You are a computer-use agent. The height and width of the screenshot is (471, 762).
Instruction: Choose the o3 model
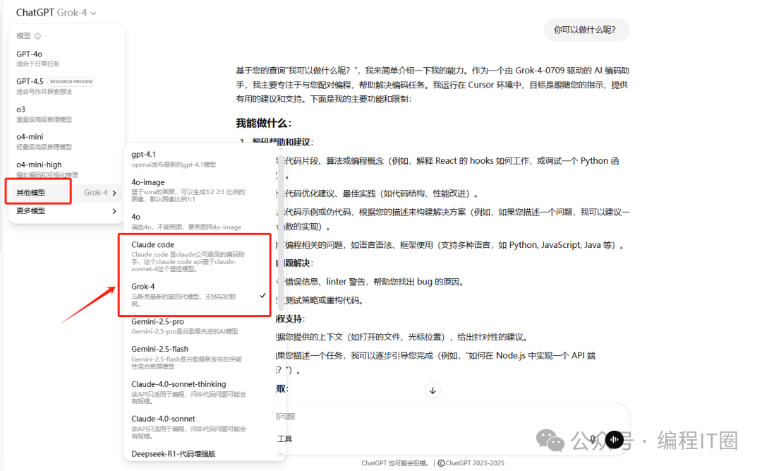[66, 114]
